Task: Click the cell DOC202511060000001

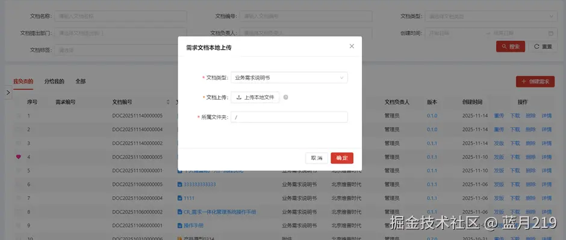Action: click(x=137, y=225)
